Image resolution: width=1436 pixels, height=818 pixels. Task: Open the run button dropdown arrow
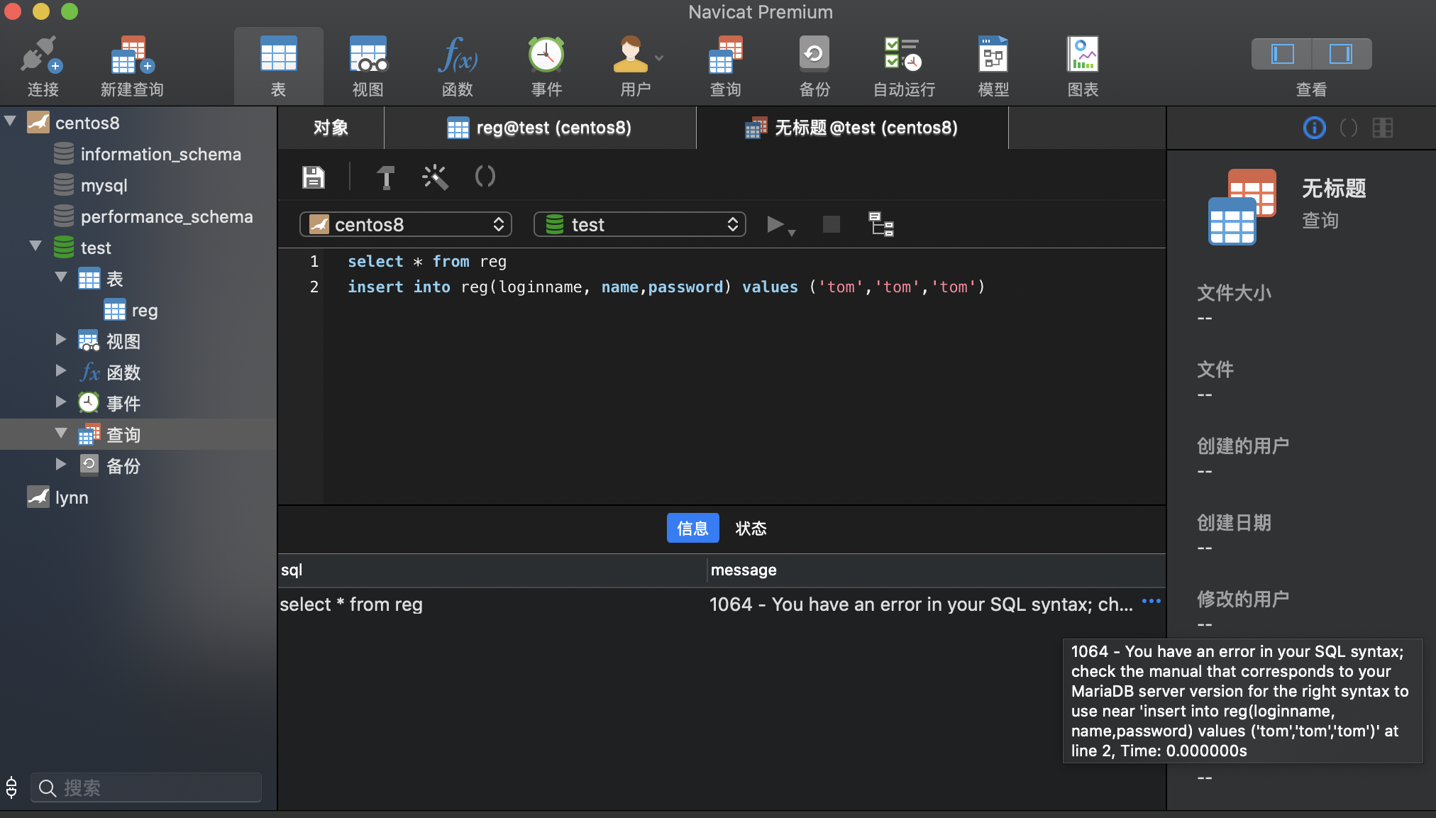pyautogui.click(x=792, y=233)
